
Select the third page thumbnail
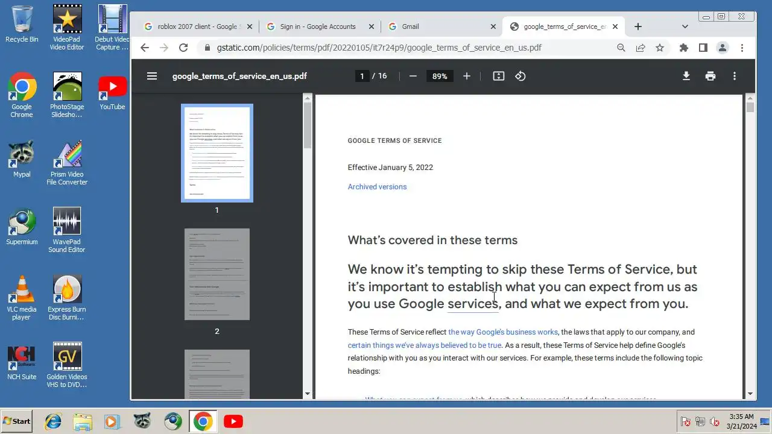click(x=217, y=374)
